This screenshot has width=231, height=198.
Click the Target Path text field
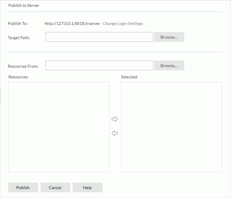coord(99,37)
